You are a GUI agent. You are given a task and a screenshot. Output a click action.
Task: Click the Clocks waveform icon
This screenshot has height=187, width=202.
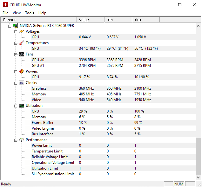pyautogui.click(x=22, y=83)
